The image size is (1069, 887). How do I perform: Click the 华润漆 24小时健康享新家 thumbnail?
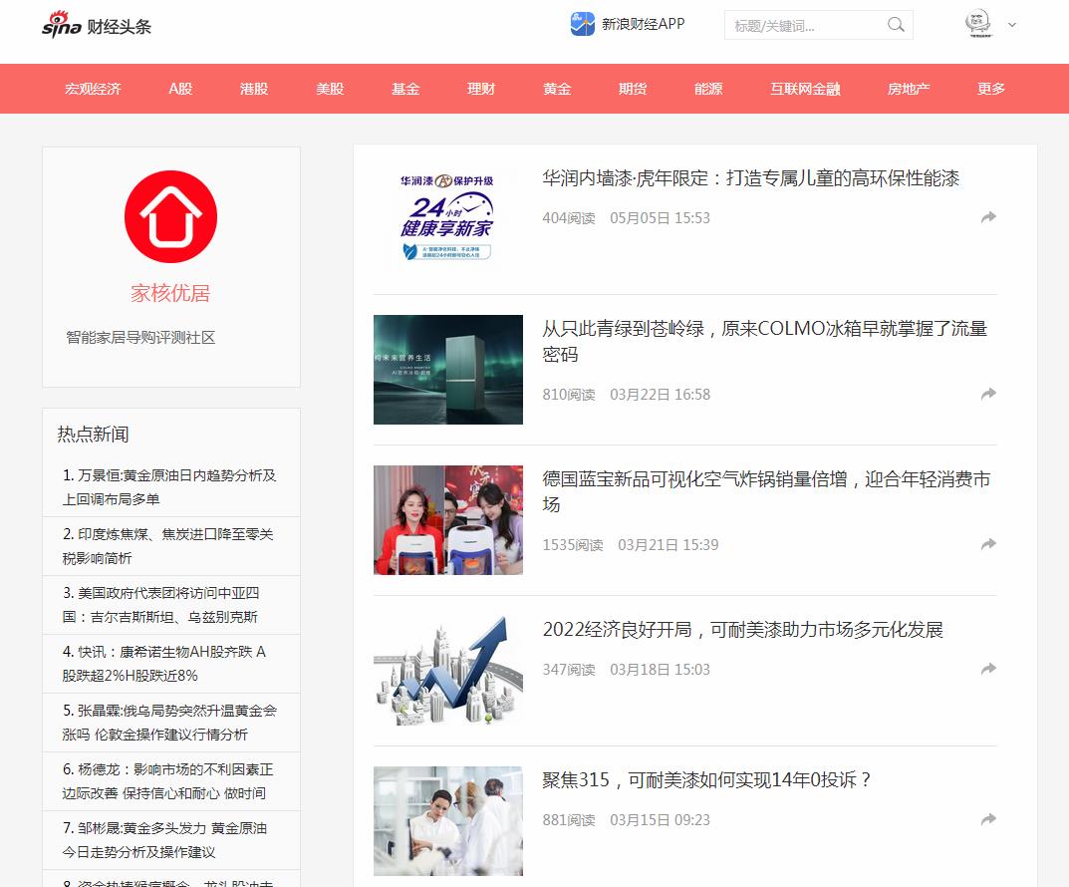click(x=448, y=219)
